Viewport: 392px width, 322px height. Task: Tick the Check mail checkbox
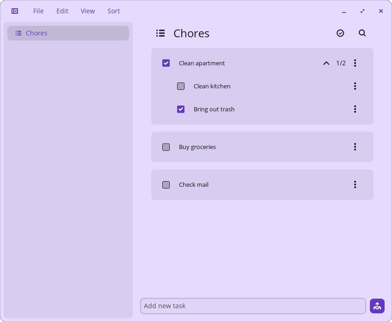[x=166, y=185]
